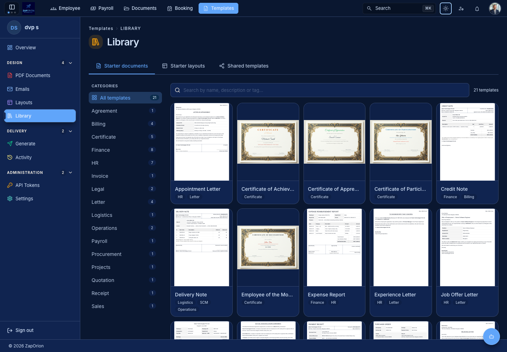Switch to Starter layouts tab
This screenshot has width=507, height=352.
tap(183, 66)
